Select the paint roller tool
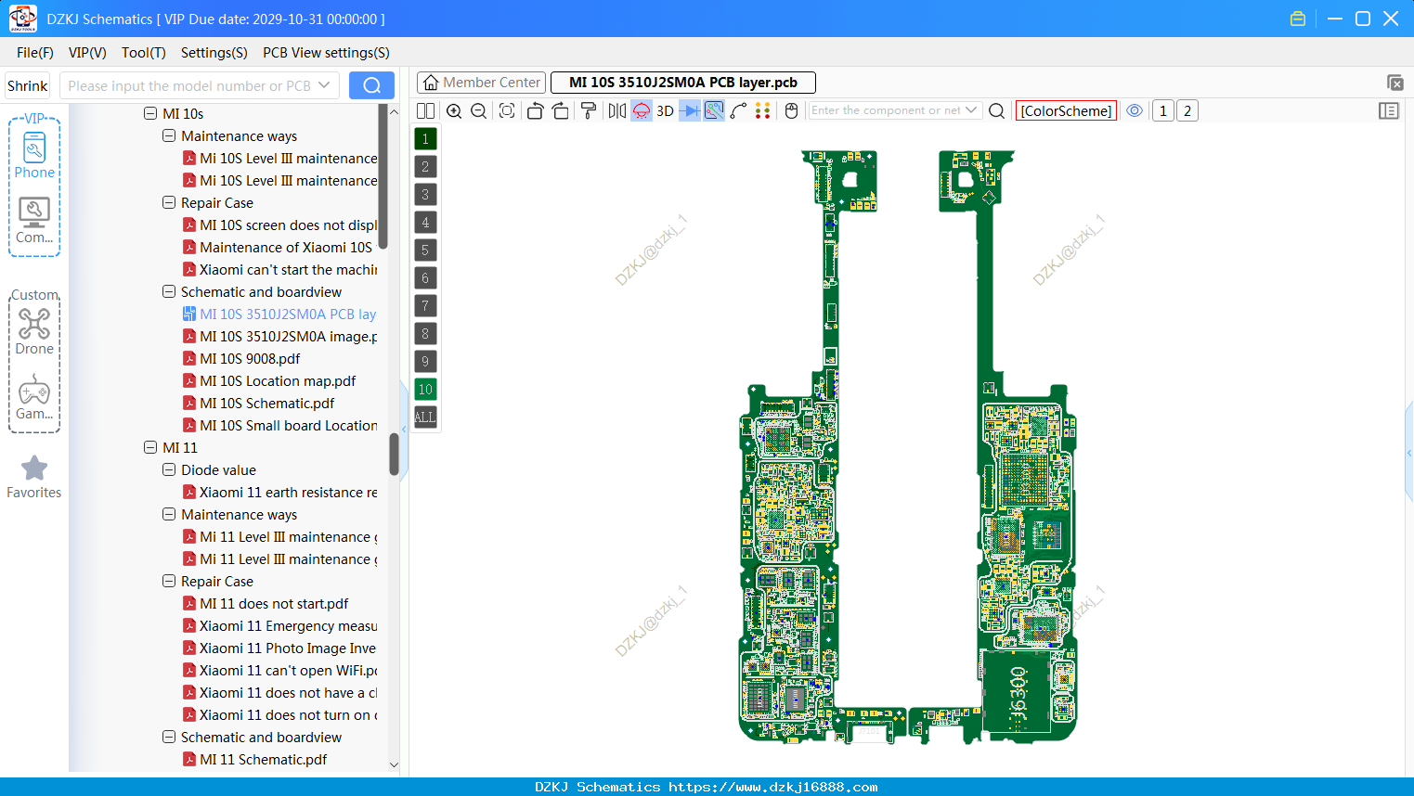The image size is (1414, 796). tap(589, 110)
